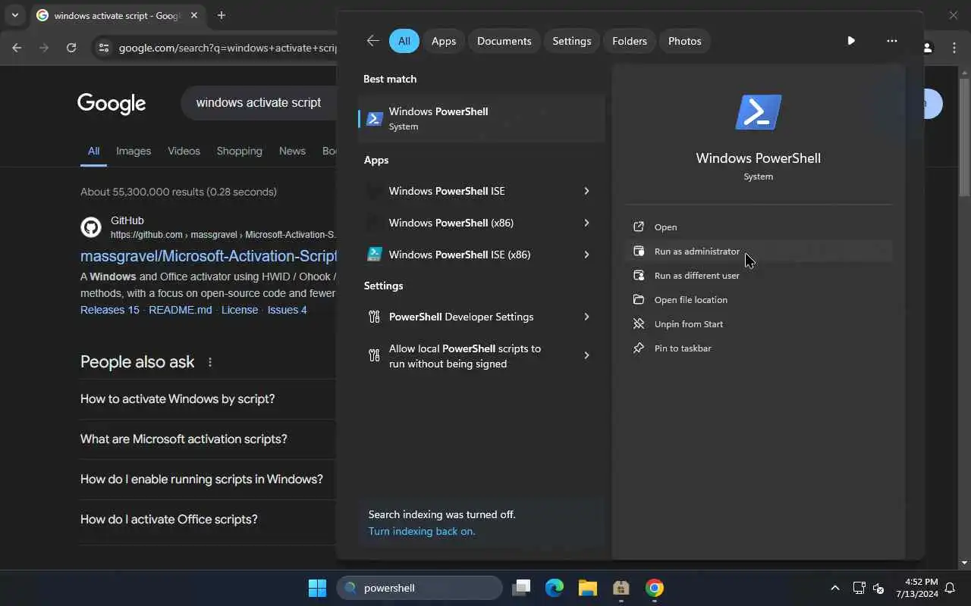Click the Unpin from Start icon
971x606 pixels.
(639, 324)
